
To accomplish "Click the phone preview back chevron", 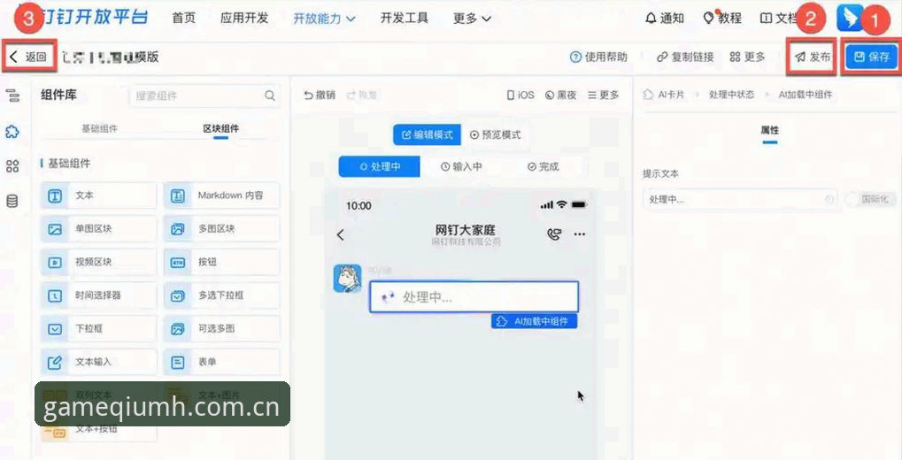I will (341, 234).
